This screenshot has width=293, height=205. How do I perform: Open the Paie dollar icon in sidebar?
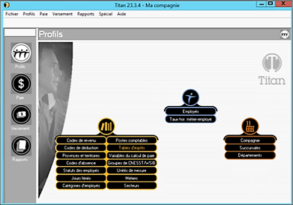(21, 83)
